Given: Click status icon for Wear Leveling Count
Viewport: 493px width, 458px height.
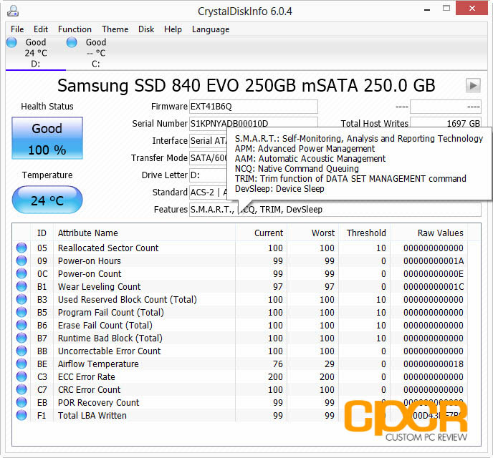Looking at the screenshot, I should tap(21, 286).
